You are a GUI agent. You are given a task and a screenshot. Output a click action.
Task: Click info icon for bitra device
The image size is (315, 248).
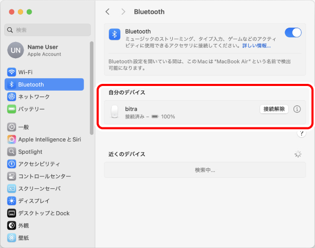click(297, 109)
